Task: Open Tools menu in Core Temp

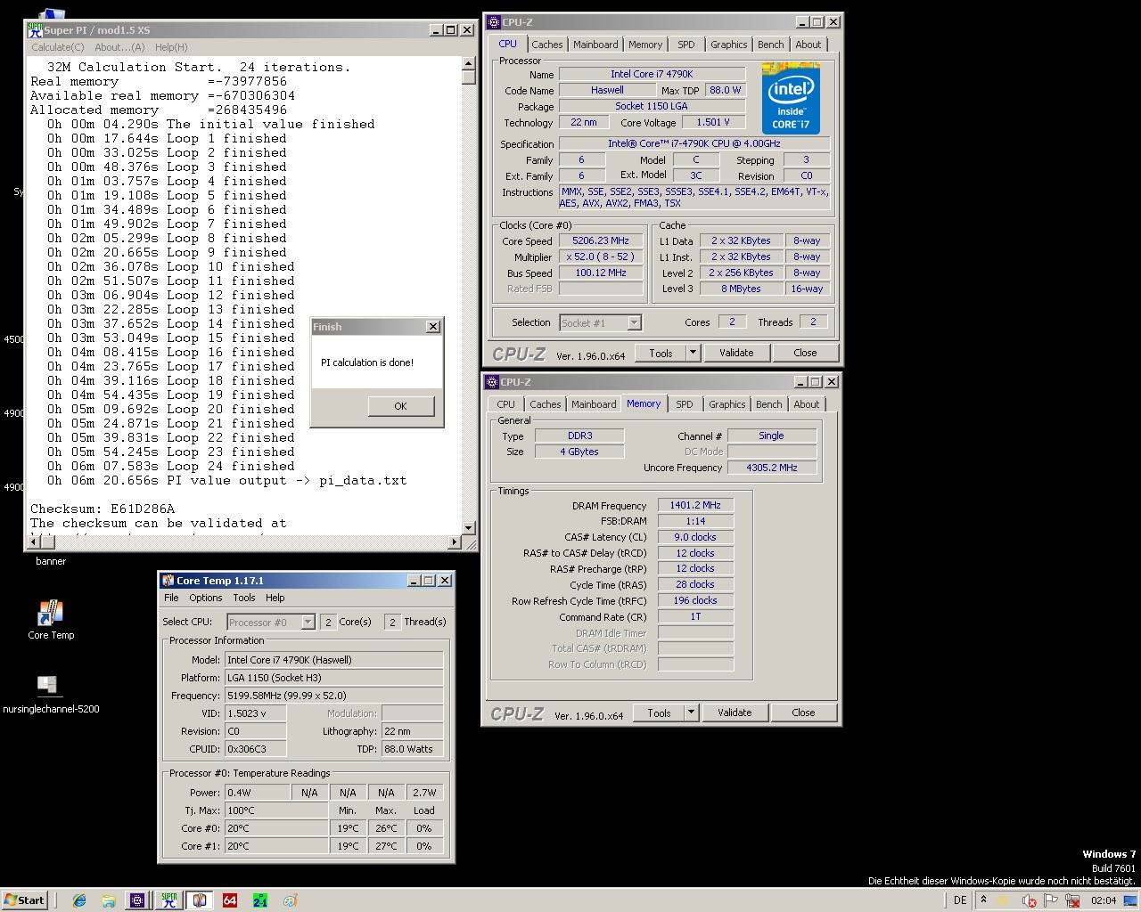Action: [x=244, y=598]
